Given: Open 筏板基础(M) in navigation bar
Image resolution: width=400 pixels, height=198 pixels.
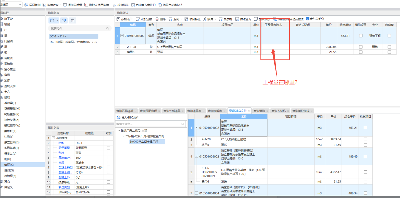Looking at the screenshot, I should 12,108.
